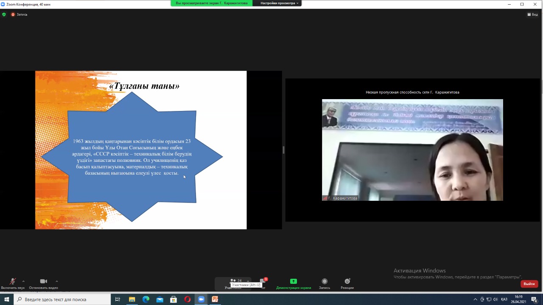Select the video tile of G. Каражигитова
Screen dimensions: 543x305
pos(412,150)
